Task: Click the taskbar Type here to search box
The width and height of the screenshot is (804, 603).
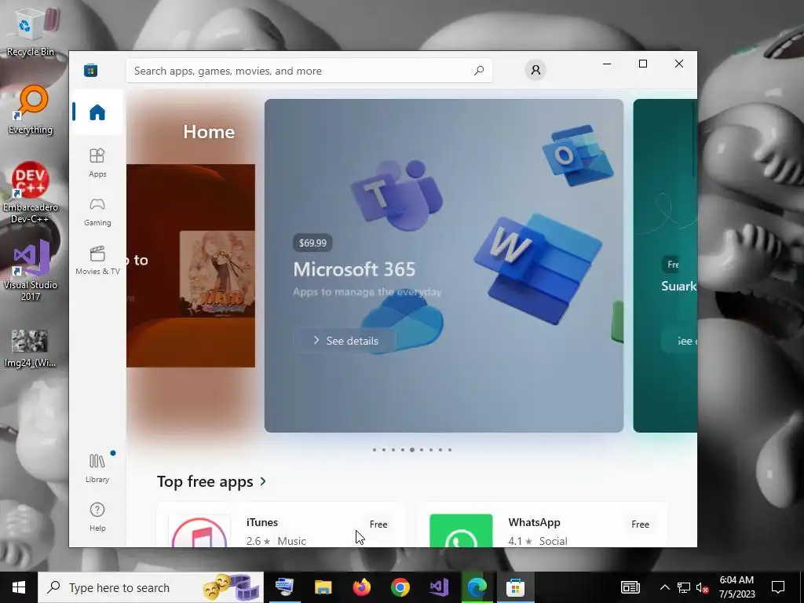Action: click(x=151, y=587)
